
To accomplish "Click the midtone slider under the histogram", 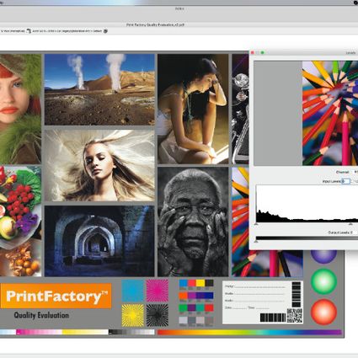I will tap(350, 224).
